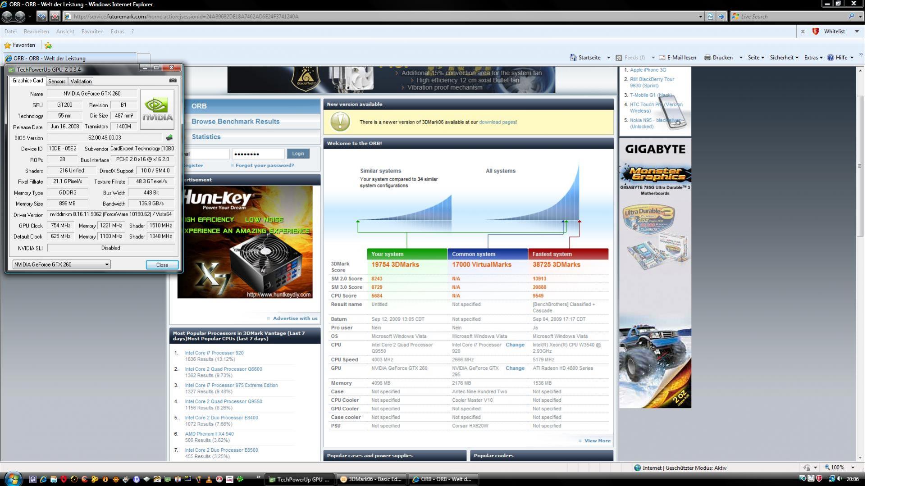Close the Whitelist toolbar with its X
Screen dimensions: 922x486
803,32
